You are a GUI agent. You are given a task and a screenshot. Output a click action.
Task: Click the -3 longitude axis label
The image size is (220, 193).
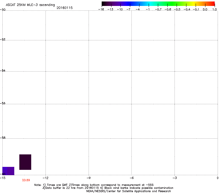pyautogui.click(x=175, y=178)
